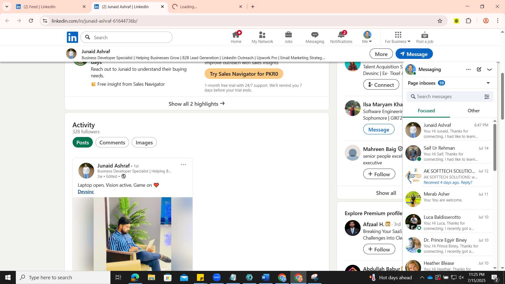Click the browser address bar URL

(95, 21)
